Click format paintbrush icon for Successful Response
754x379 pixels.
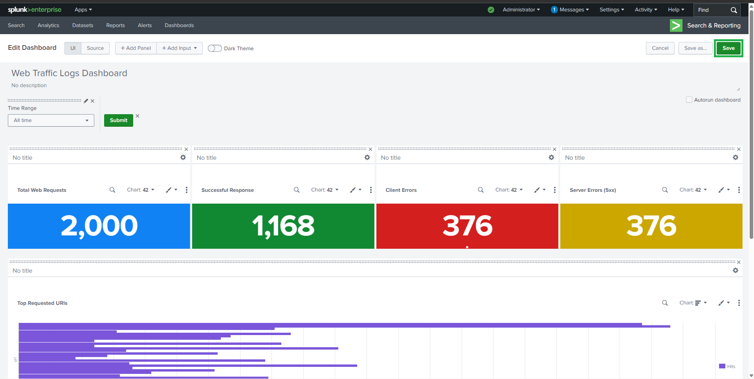pos(353,190)
